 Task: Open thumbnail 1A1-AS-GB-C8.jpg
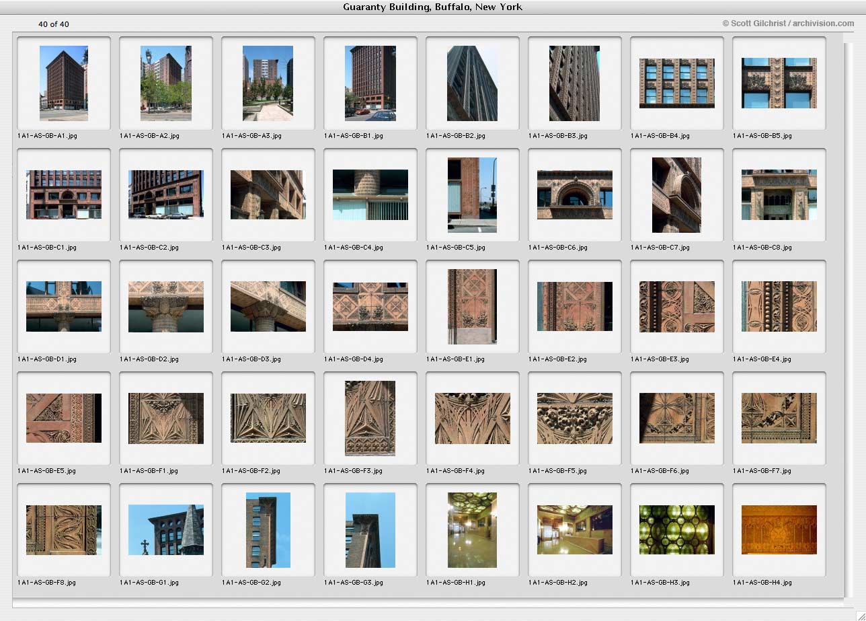[x=779, y=194]
